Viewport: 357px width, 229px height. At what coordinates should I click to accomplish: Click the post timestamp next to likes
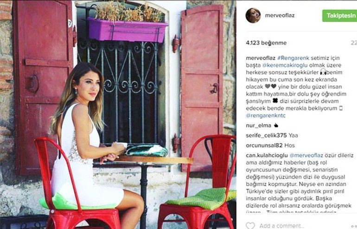354,43
